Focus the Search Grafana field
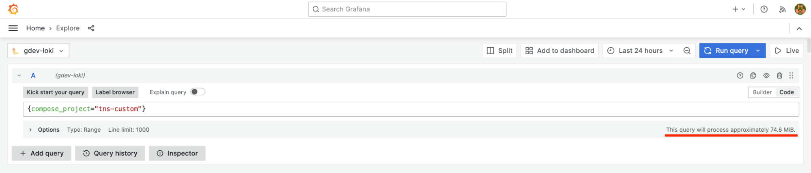This screenshot has height=173, width=811. point(407,9)
